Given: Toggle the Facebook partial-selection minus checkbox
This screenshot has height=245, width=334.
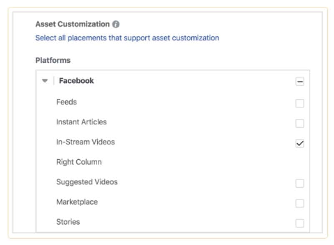Looking at the screenshot, I should [x=299, y=82].
